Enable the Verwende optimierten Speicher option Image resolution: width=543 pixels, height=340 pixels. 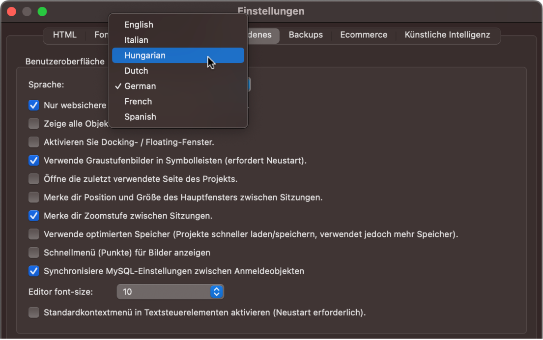click(x=34, y=234)
